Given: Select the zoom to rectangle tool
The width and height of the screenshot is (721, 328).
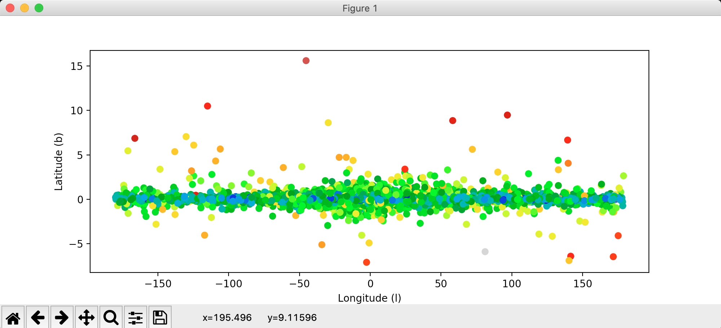Looking at the screenshot, I should [x=111, y=318].
